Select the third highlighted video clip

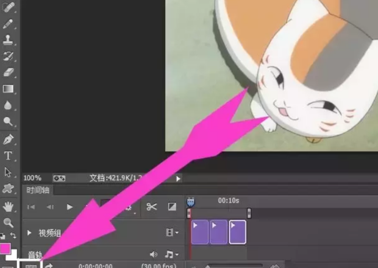[237, 232]
